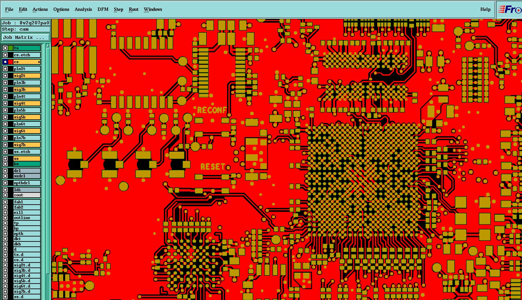Open the Options menu
Viewport: 522px width, 300px height.
pos(61,9)
